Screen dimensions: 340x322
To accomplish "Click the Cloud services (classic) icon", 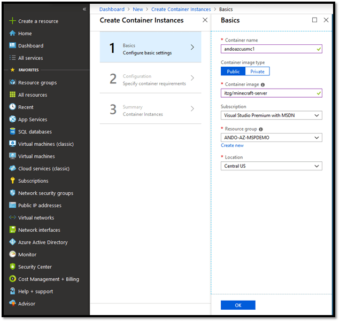I will tap(12, 168).
